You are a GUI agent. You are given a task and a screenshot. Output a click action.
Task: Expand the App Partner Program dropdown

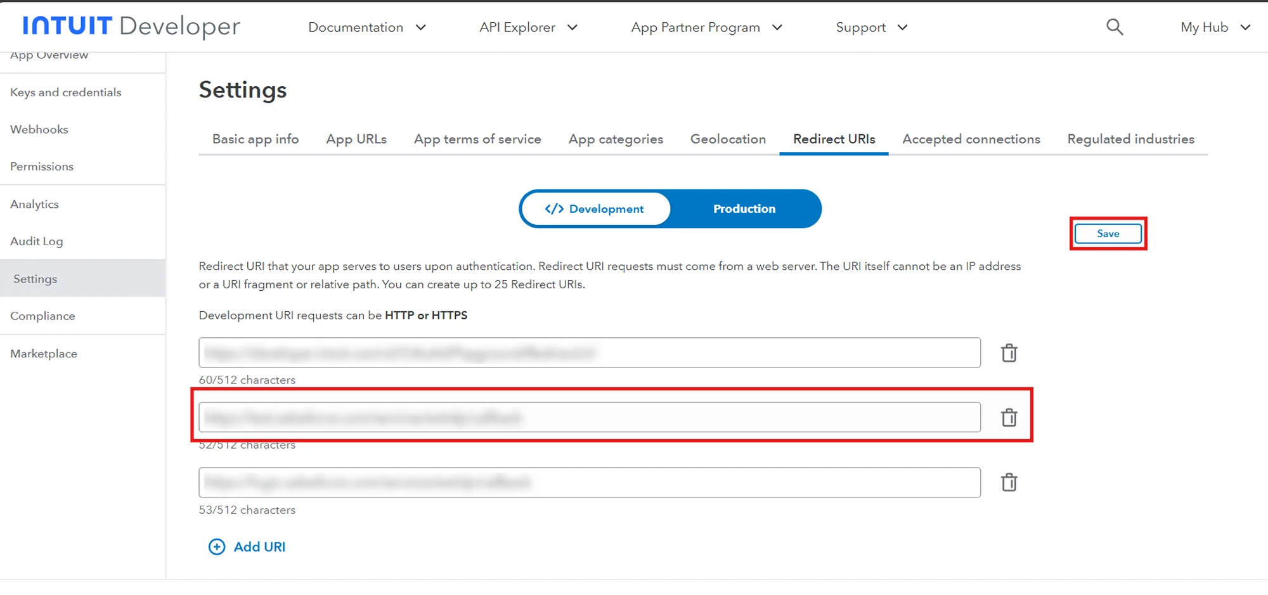point(706,27)
